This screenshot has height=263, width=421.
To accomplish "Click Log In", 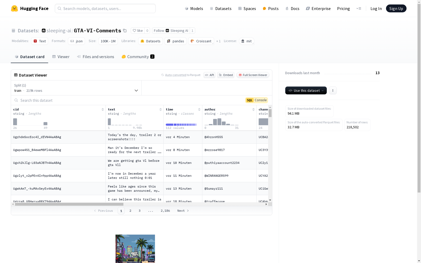I will pyautogui.click(x=376, y=8).
